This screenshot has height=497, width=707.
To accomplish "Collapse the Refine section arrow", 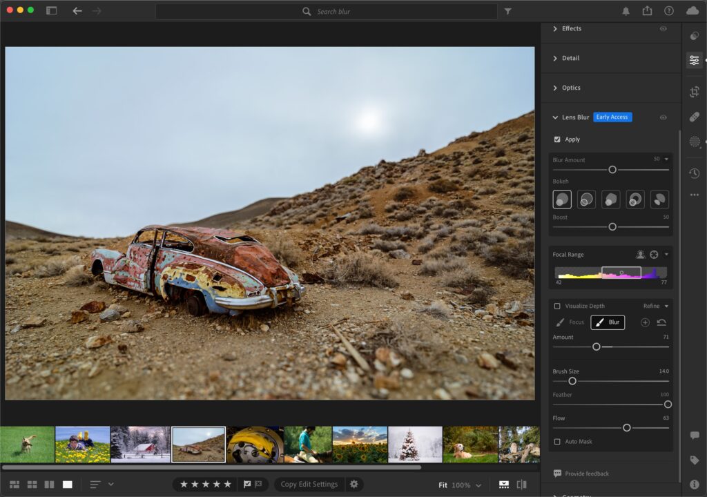I will (x=666, y=306).
